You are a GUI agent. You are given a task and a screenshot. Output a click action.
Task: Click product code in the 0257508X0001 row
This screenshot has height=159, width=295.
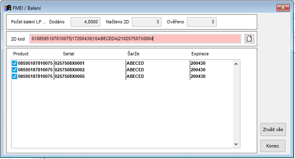point(35,63)
